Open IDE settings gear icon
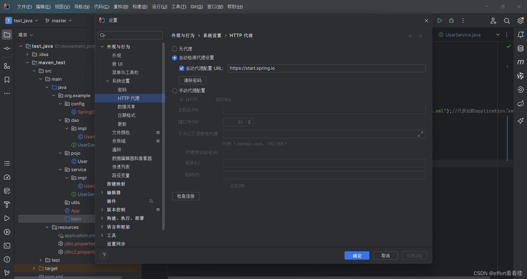 (520, 21)
